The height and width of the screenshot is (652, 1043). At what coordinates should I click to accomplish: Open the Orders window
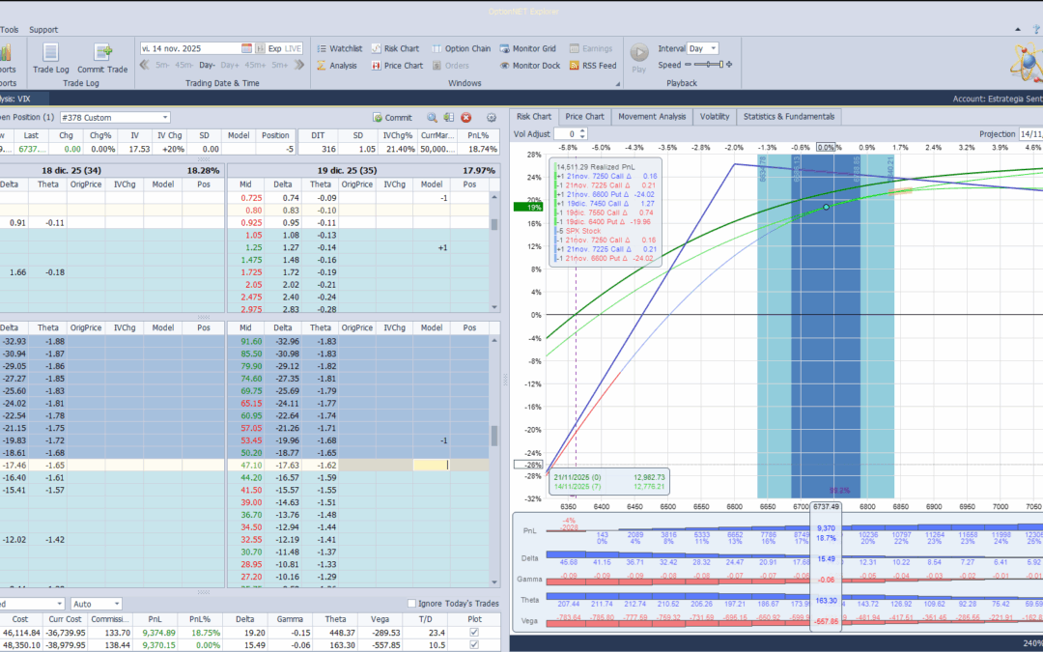pos(450,66)
